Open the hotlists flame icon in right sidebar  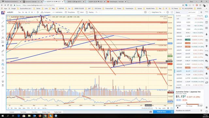point(206,34)
